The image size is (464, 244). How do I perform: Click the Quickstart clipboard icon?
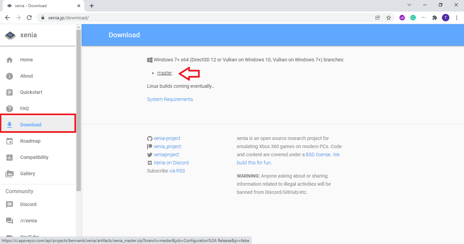coord(10,92)
